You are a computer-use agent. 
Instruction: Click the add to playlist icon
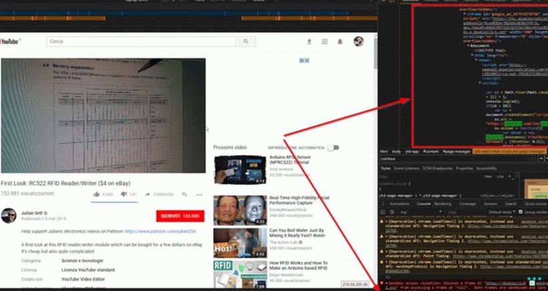(184, 194)
